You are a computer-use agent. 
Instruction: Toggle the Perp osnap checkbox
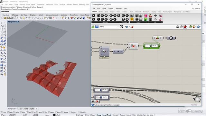click(x=37, y=112)
